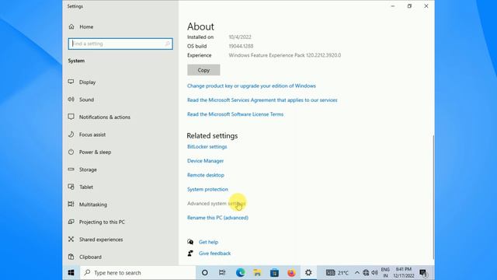
Task: Minimize the Settings window
Action: (393, 6)
